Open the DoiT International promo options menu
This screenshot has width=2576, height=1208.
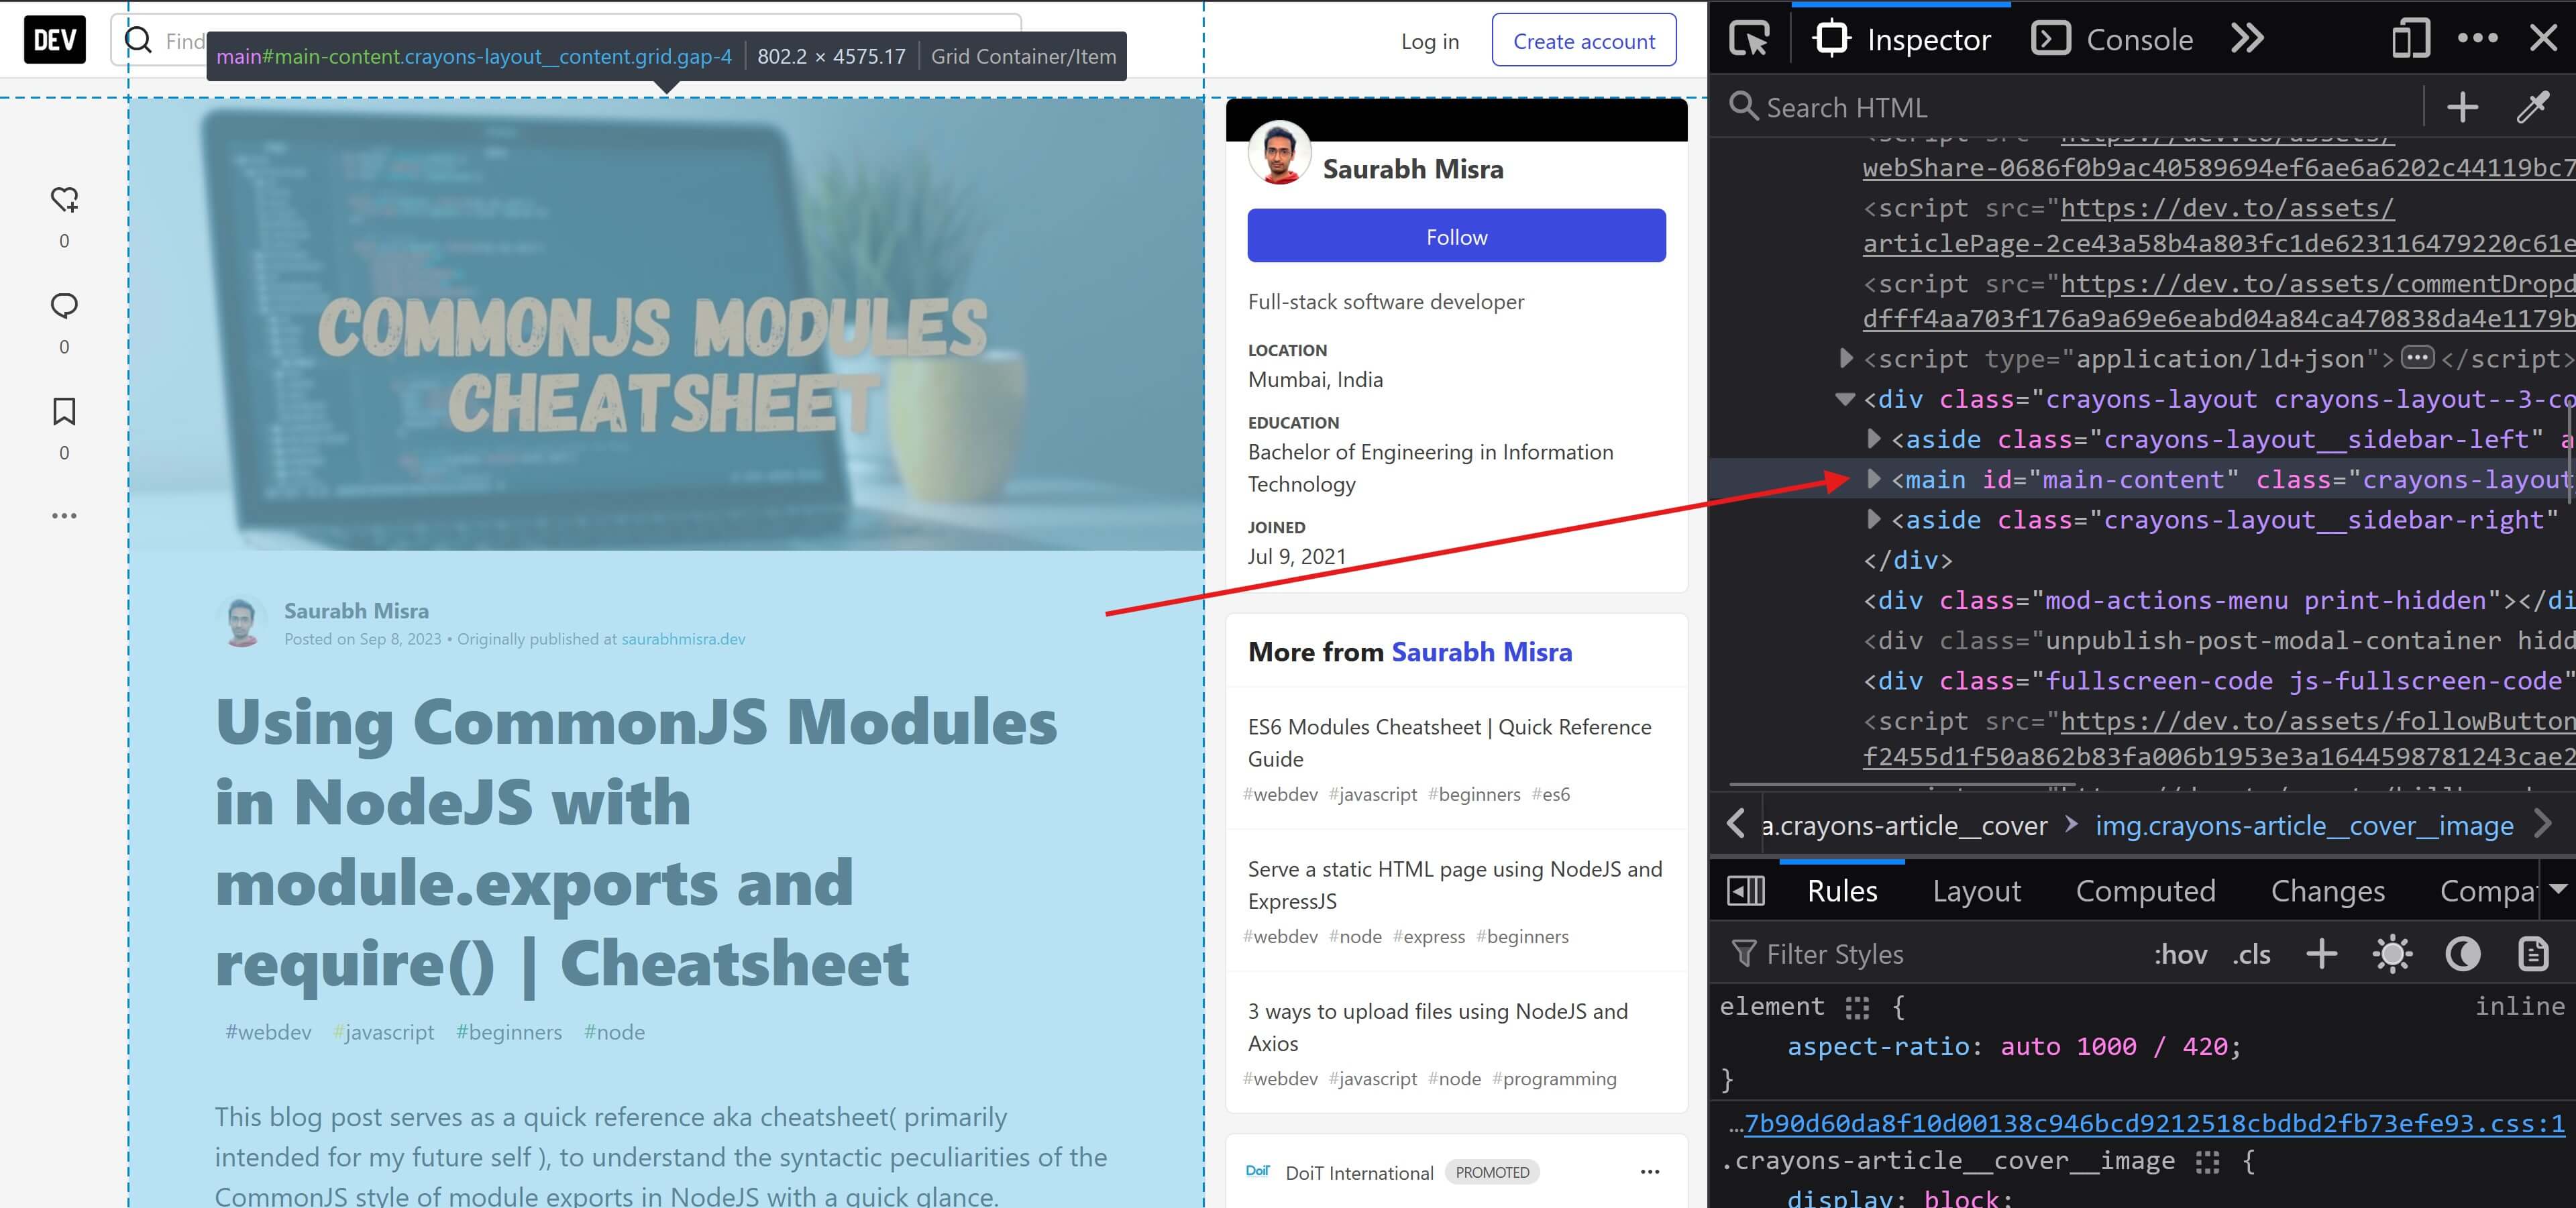click(x=1650, y=1172)
